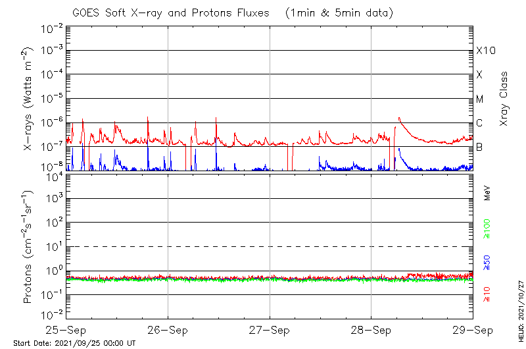The width and height of the screenshot is (526, 349).
Task: Click the (1min & 5min data) subtitle text
Action: point(340,11)
